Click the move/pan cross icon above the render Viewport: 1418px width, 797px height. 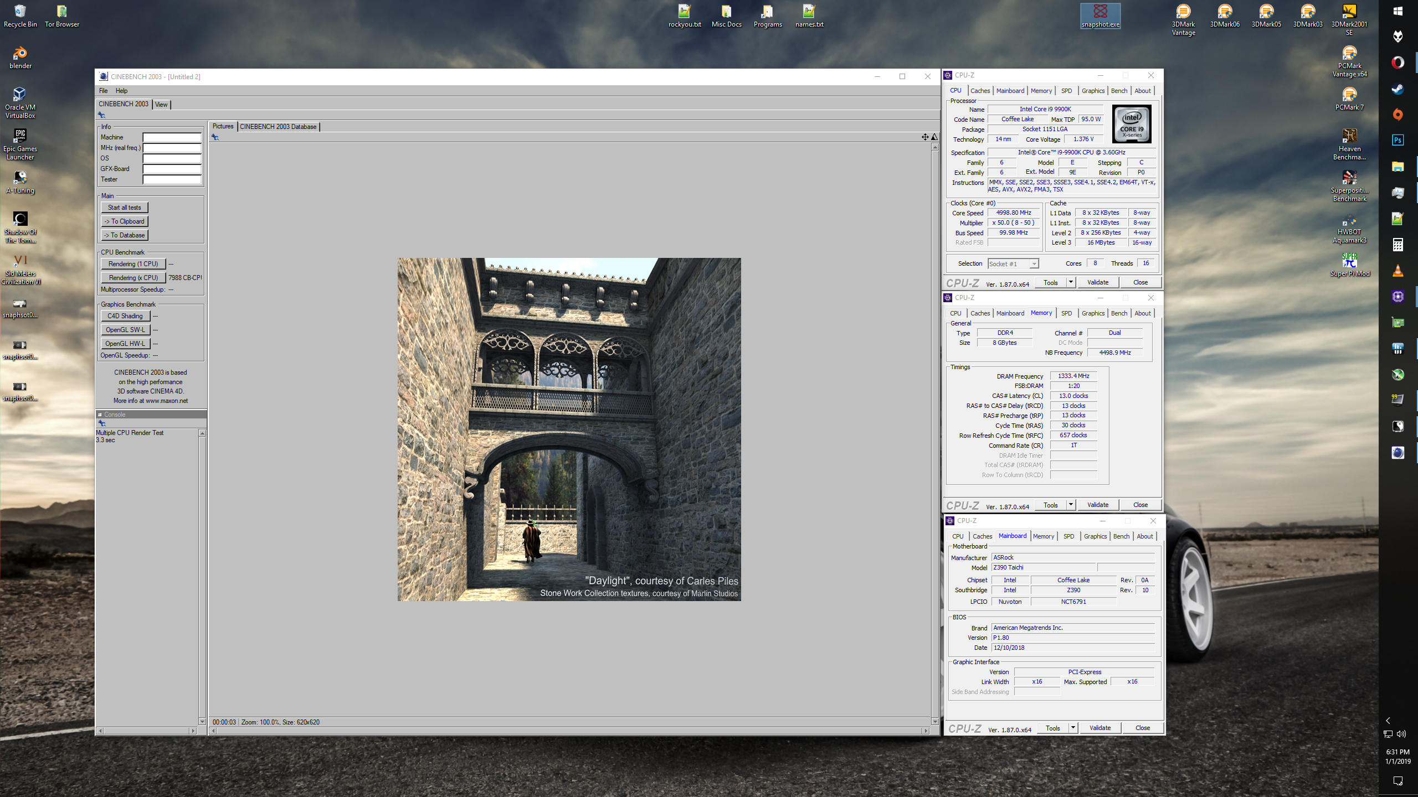925,137
